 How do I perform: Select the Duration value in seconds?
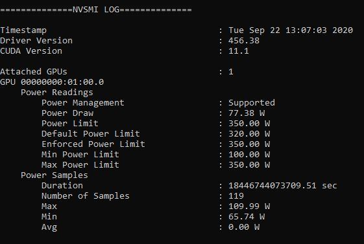(x=283, y=186)
